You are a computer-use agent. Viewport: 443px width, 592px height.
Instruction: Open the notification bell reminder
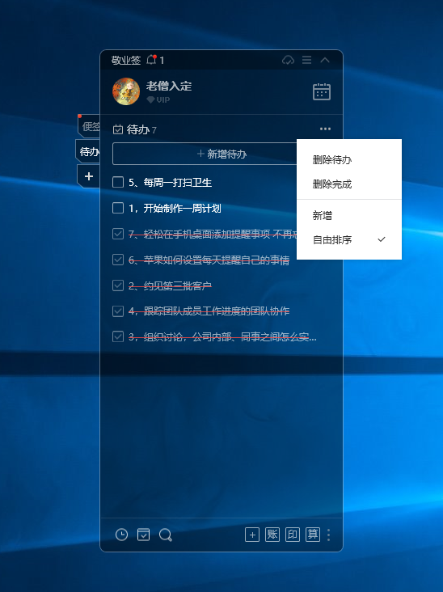point(152,60)
